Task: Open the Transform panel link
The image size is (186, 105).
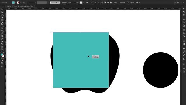Action: tap(122, 3)
